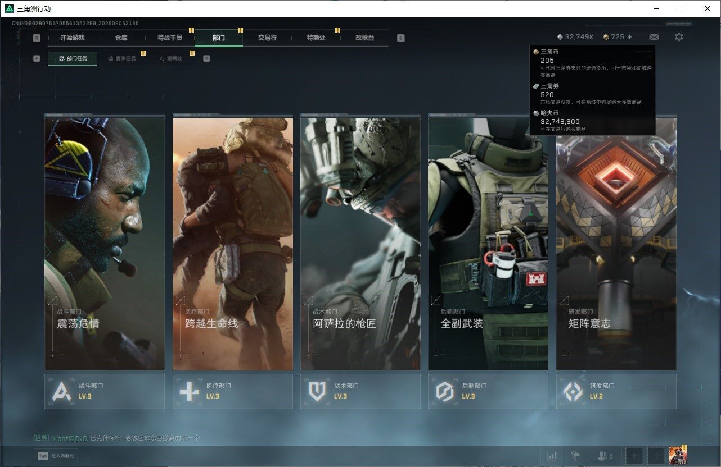Image resolution: width=721 pixels, height=467 pixels.
Task: Click the 725 gold currency balance
Action: (x=614, y=37)
